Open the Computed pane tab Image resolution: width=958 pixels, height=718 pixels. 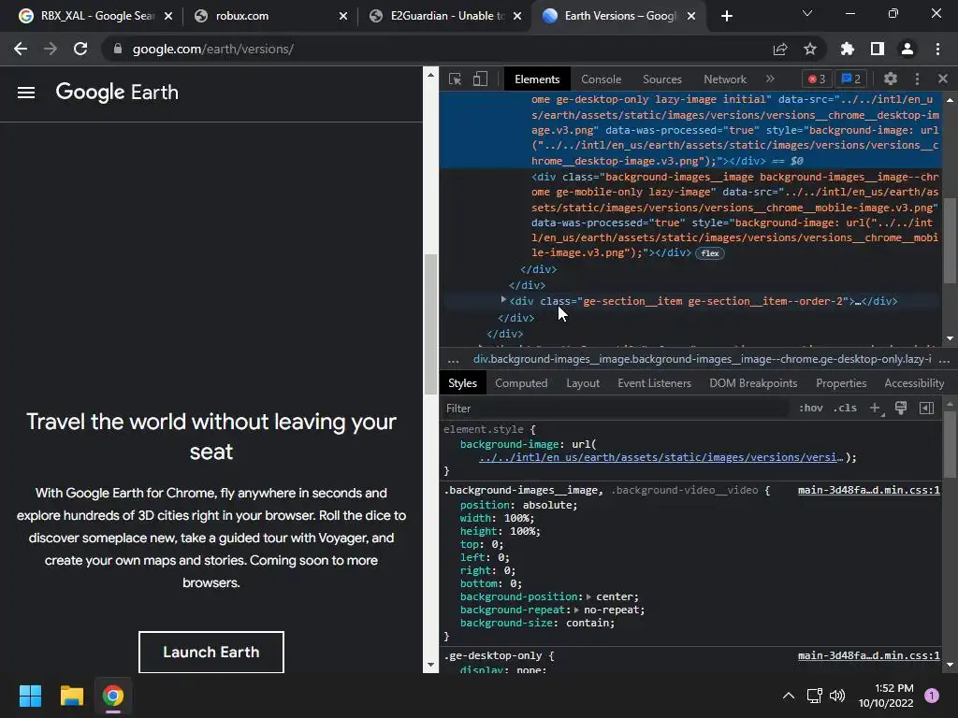point(521,383)
